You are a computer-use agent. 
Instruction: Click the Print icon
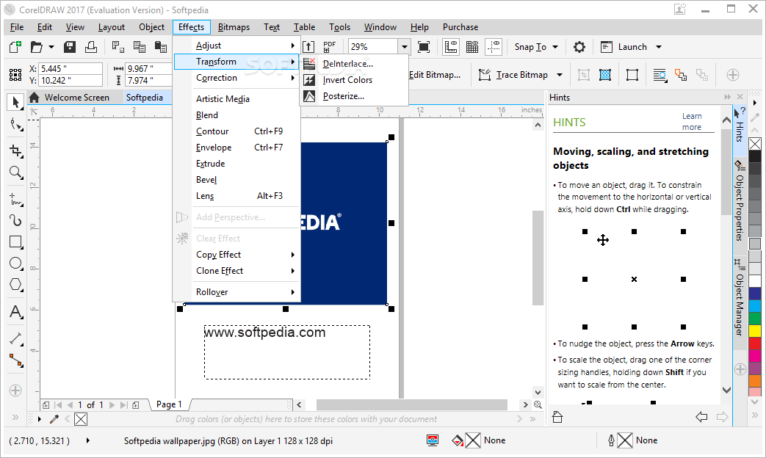[91, 47]
